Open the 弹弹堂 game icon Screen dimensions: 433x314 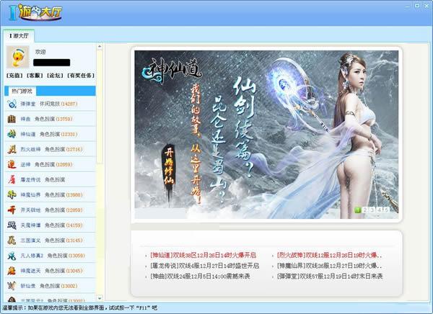tap(12, 104)
